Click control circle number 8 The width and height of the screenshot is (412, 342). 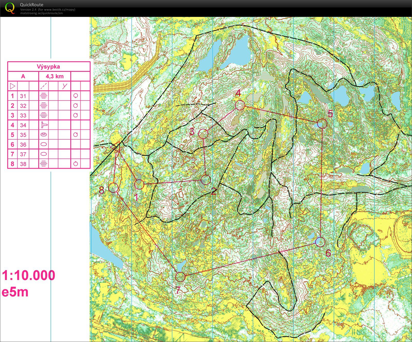point(113,187)
